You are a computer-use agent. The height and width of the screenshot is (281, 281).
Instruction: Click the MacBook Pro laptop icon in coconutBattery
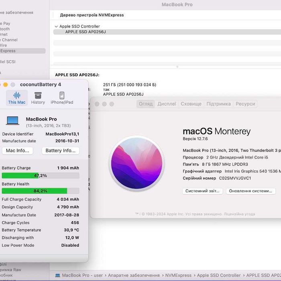click(x=12, y=120)
